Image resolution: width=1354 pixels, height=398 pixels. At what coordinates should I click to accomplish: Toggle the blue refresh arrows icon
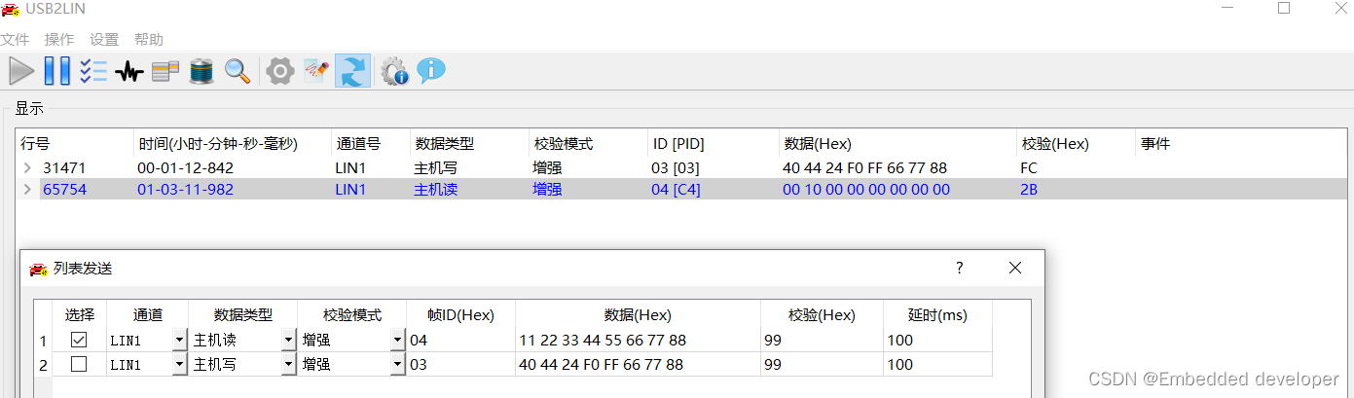coord(352,71)
